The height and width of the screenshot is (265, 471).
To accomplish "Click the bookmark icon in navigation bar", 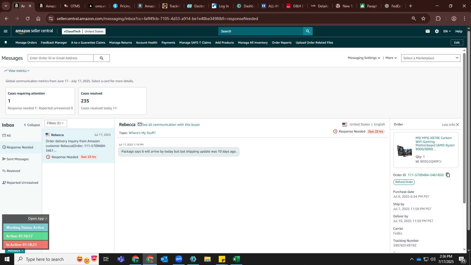I will tap(6, 42).
